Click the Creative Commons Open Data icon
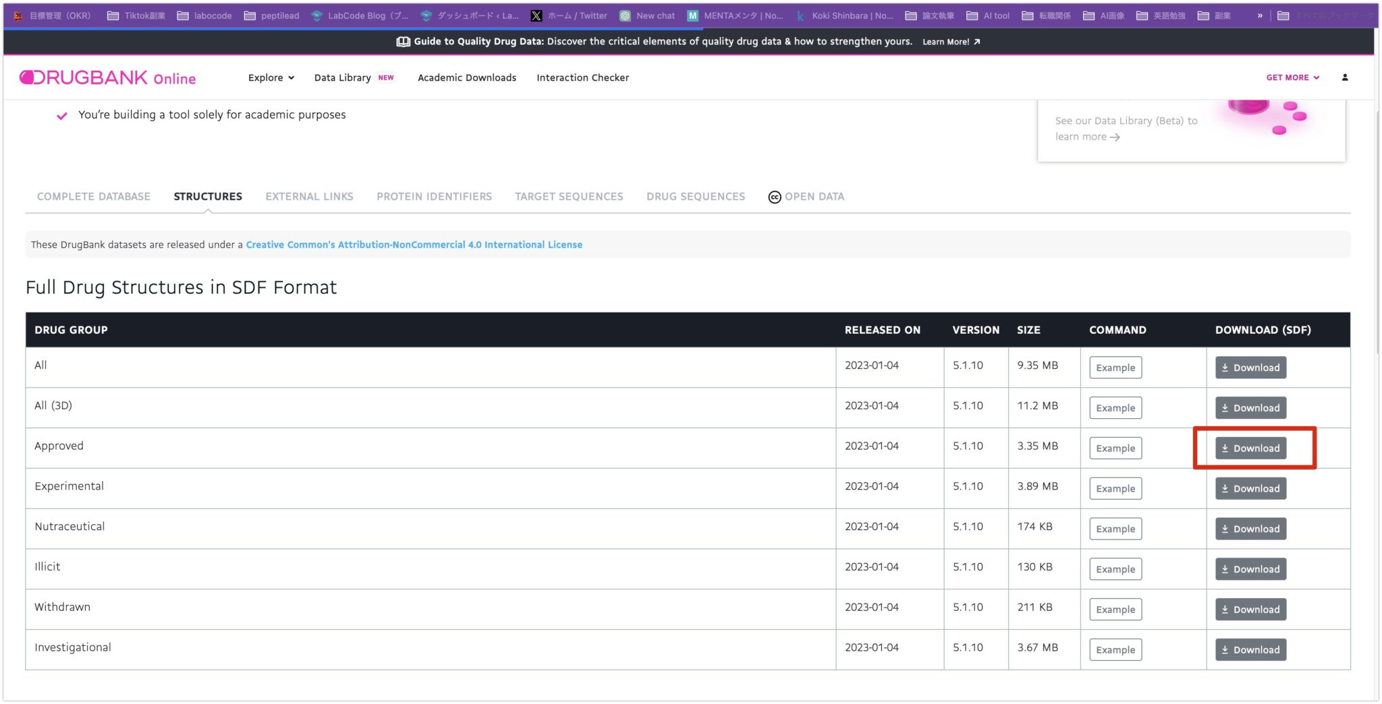 (774, 197)
